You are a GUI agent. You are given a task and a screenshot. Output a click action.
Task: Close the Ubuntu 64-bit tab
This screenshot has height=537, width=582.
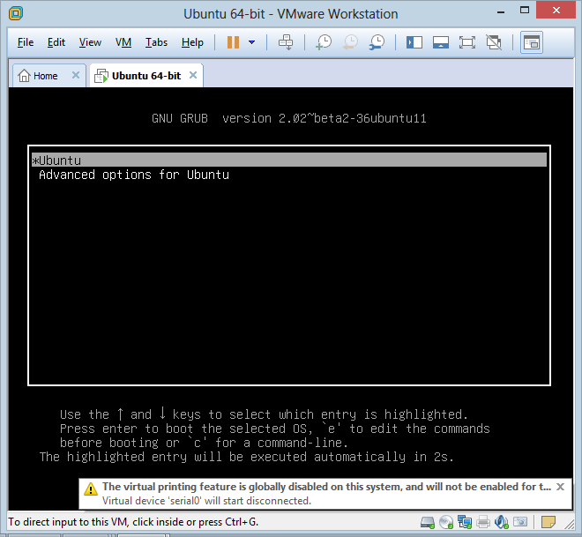[x=193, y=75]
